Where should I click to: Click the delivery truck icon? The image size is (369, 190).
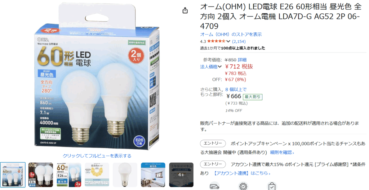[x=214, y=186]
